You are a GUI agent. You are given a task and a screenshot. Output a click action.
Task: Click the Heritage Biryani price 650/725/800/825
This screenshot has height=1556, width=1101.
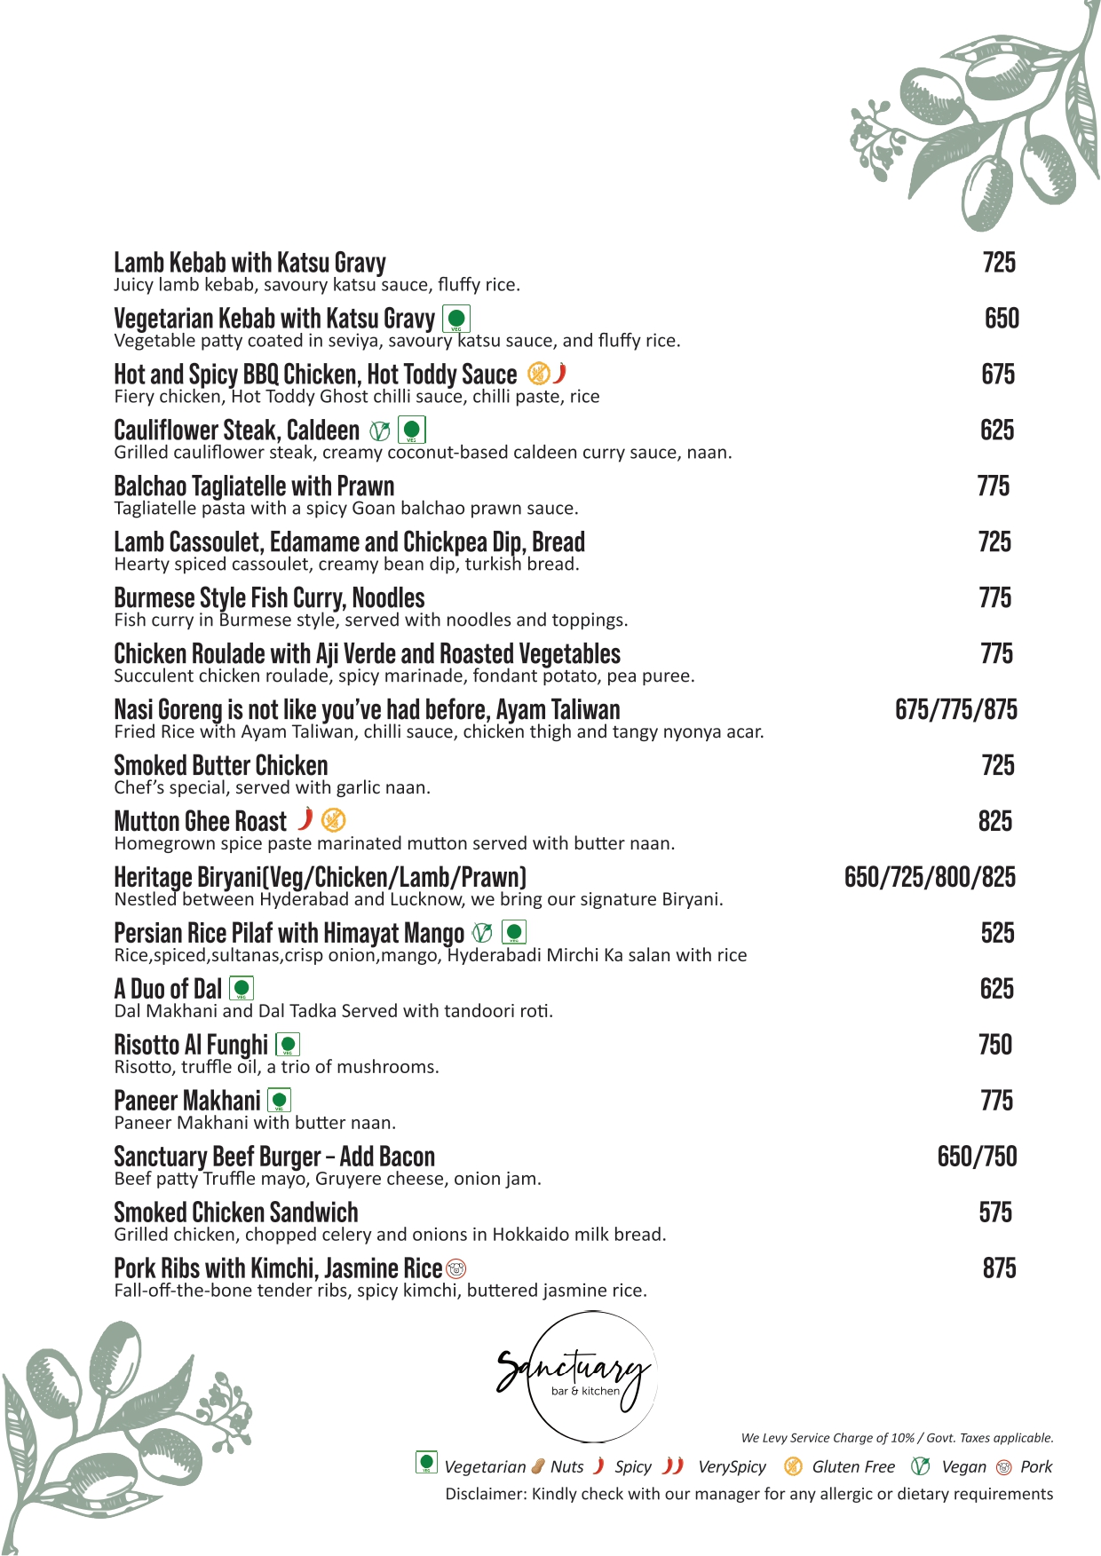(930, 878)
